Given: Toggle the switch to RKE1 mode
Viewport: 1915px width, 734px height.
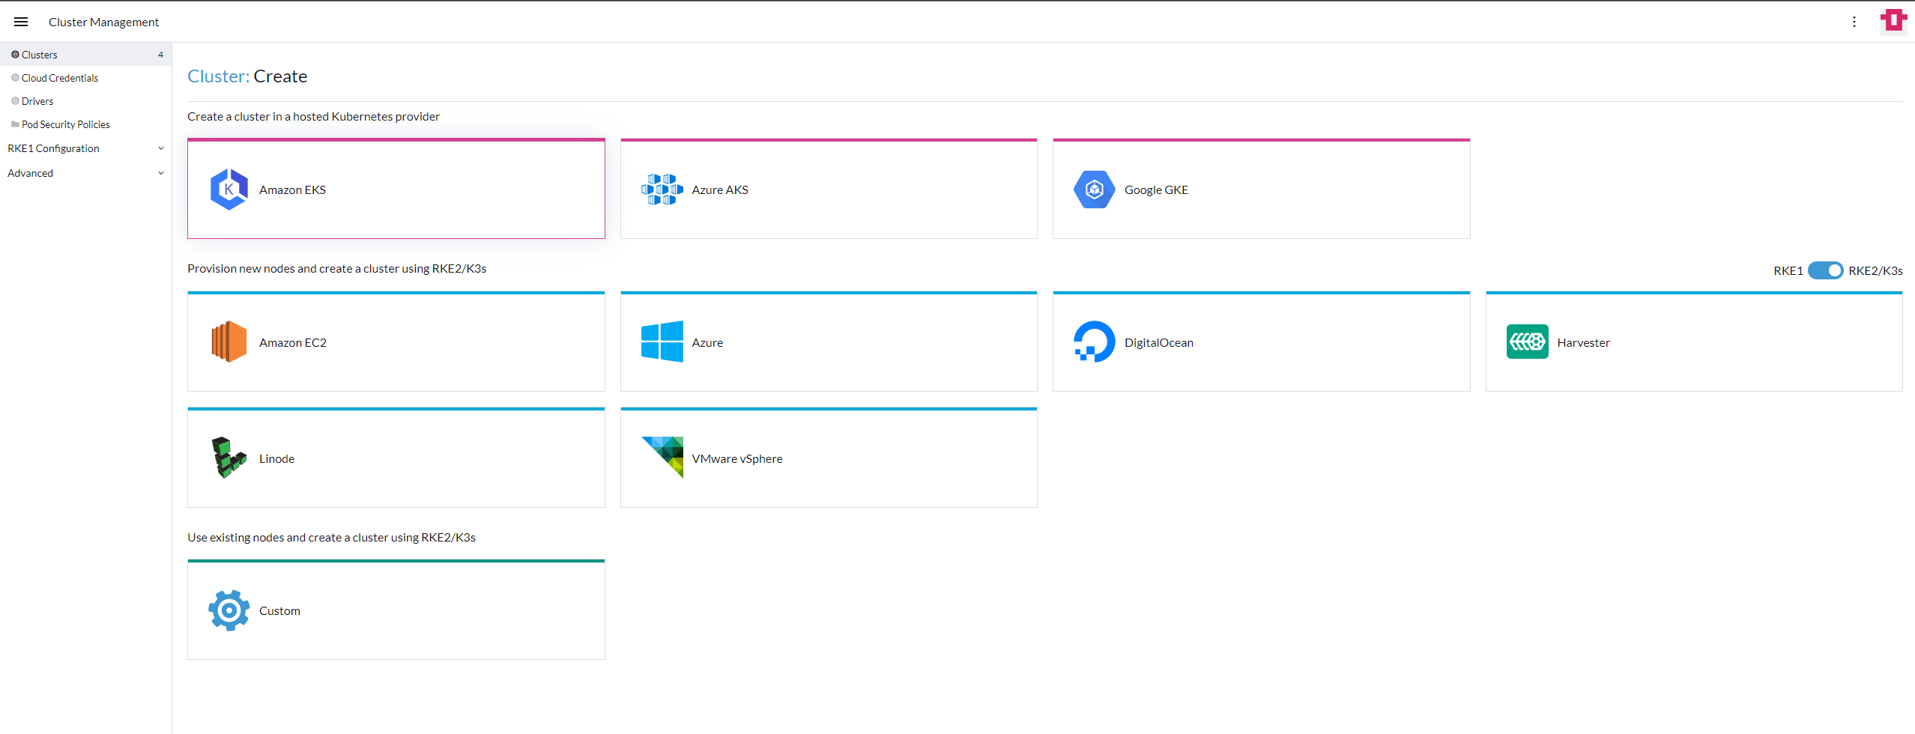Looking at the screenshot, I should click(1824, 270).
